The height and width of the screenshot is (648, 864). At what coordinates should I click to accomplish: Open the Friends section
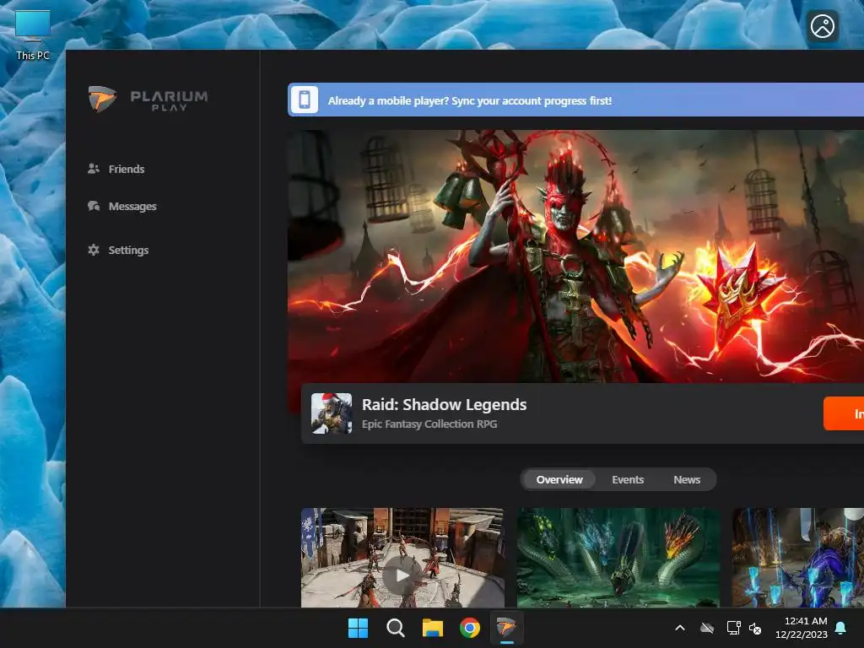(x=116, y=169)
